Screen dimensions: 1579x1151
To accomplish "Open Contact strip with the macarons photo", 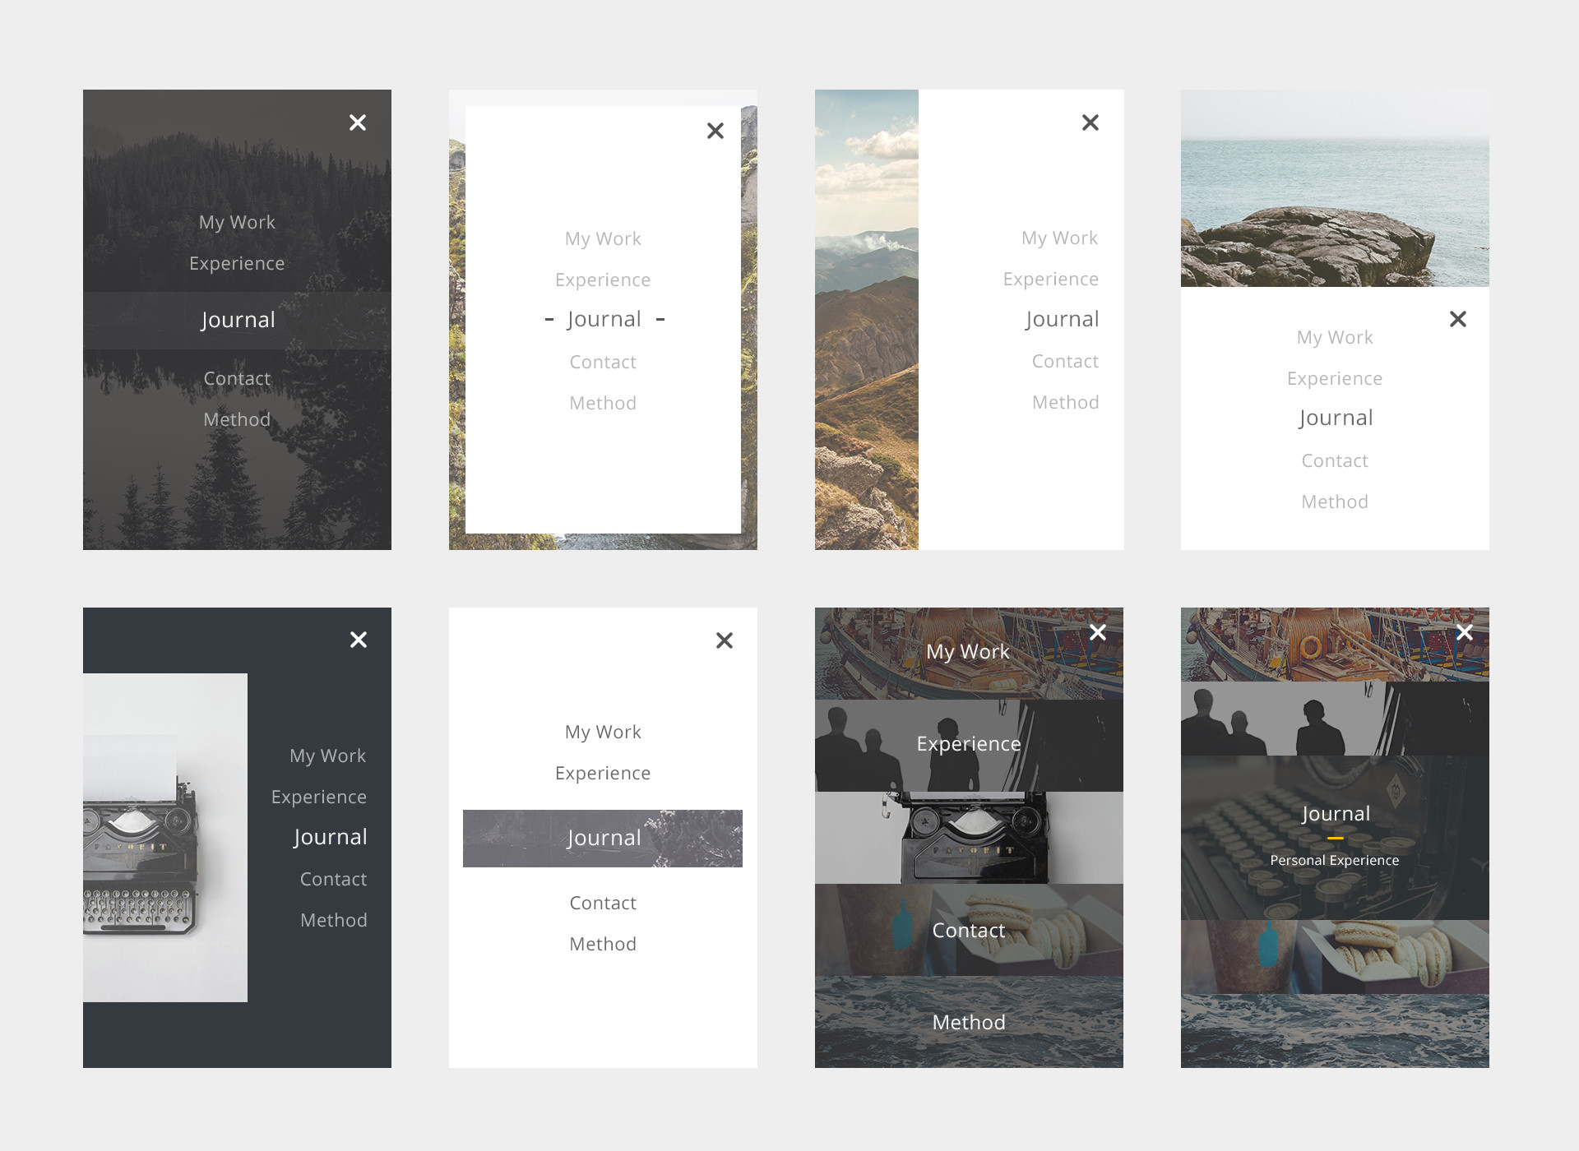I will 969,931.
